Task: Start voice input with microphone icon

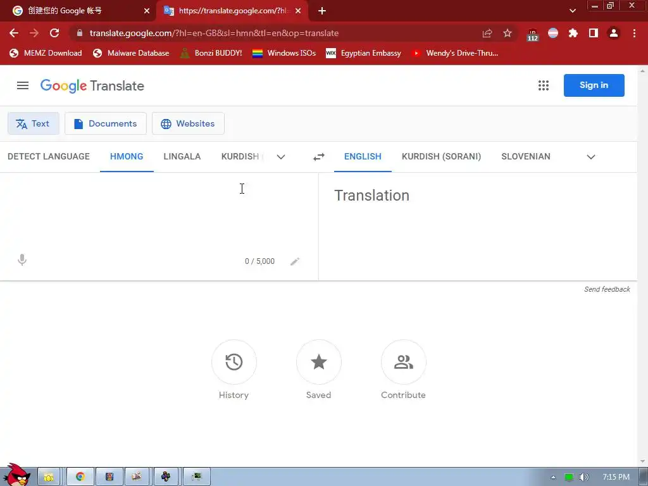Action: point(22,260)
